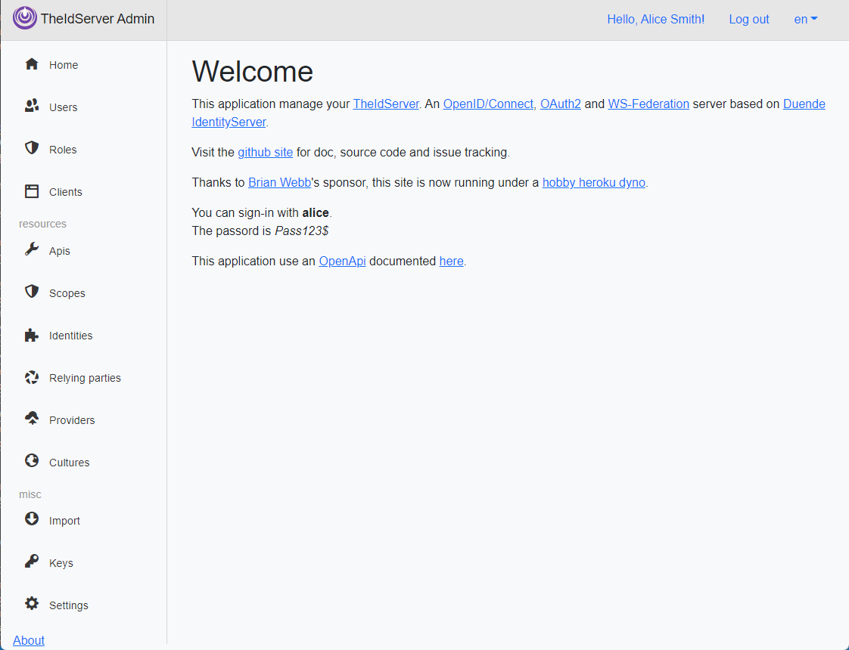
Task: Select Roles text in sidebar
Action: point(63,149)
